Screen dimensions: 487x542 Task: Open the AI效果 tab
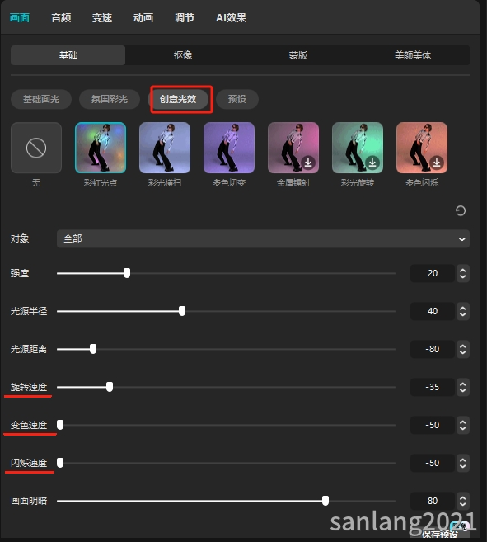click(231, 18)
